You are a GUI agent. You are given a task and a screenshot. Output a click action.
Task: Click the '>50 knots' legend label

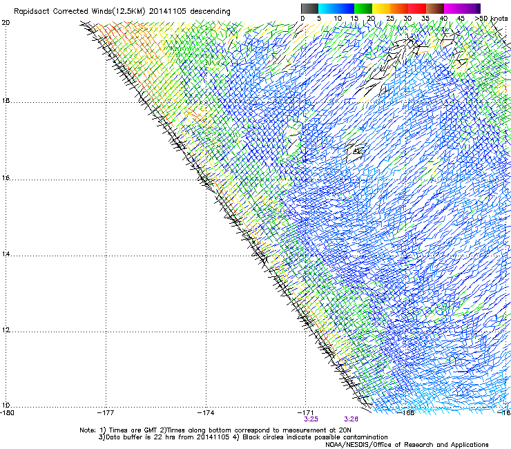point(491,19)
